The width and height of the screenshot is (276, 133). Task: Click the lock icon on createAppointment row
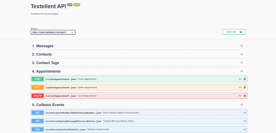click(x=245, y=79)
